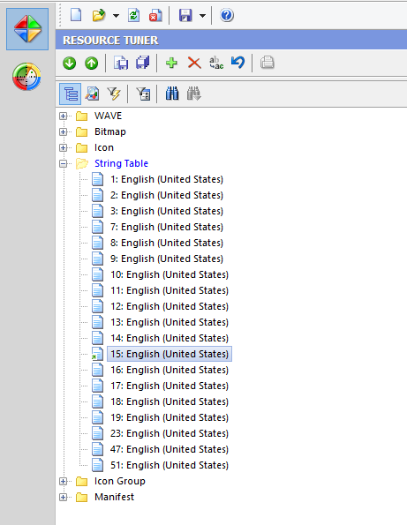This screenshot has width=407, height=525.
Task: Expand the WAVE folder
Action: [63, 116]
